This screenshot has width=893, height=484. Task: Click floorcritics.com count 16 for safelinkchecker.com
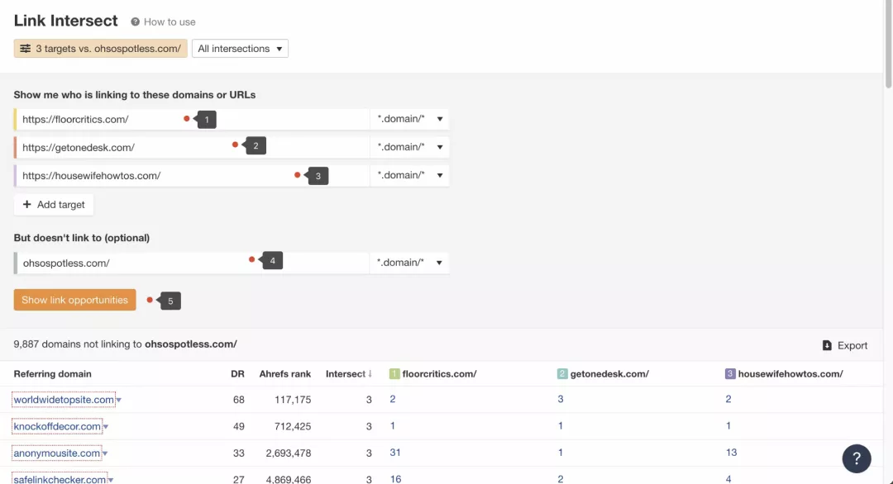pyautogui.click(x=395, y=479)
